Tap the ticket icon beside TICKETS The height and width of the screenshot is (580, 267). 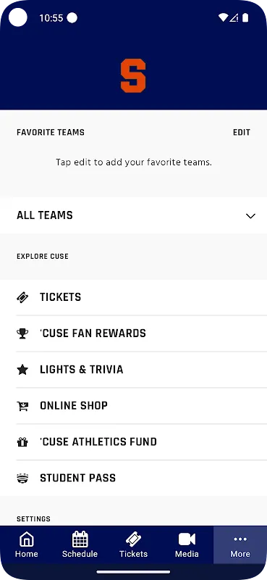pos(22,297)
